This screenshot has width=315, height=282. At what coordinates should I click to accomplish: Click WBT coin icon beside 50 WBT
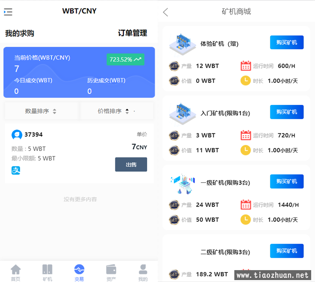click(174, 220)
